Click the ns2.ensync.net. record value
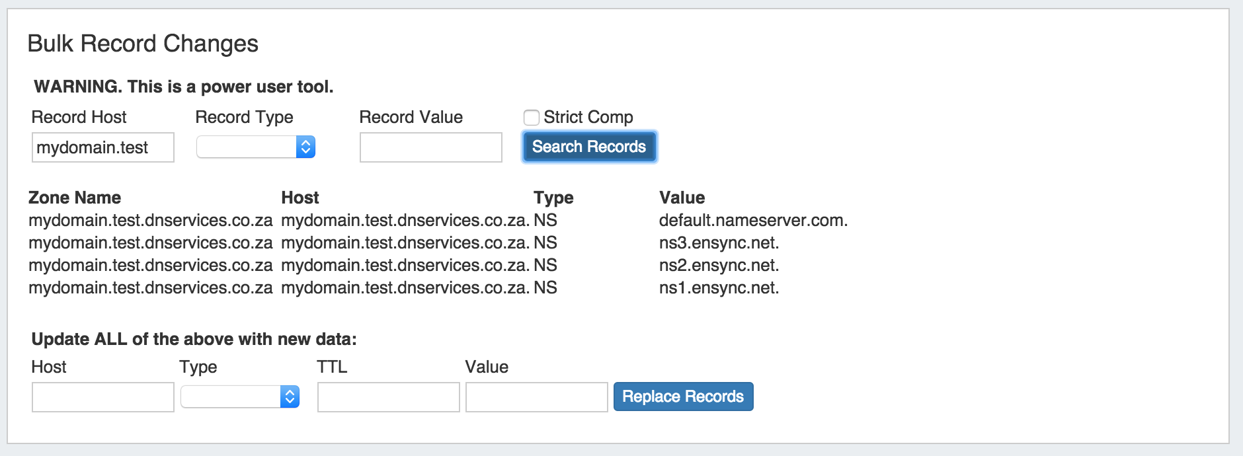The height and width of the screenshot is (456, 1243). click(719, 265)
